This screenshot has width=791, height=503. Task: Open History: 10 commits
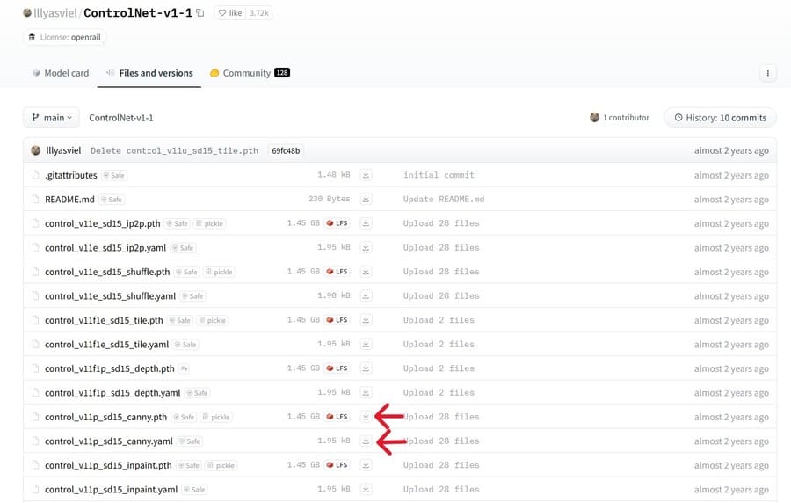(720, 118)
